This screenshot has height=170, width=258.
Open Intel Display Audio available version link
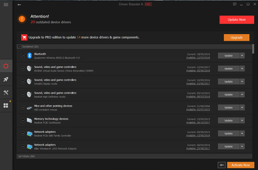pyautogui.click(x=198, y=84)
